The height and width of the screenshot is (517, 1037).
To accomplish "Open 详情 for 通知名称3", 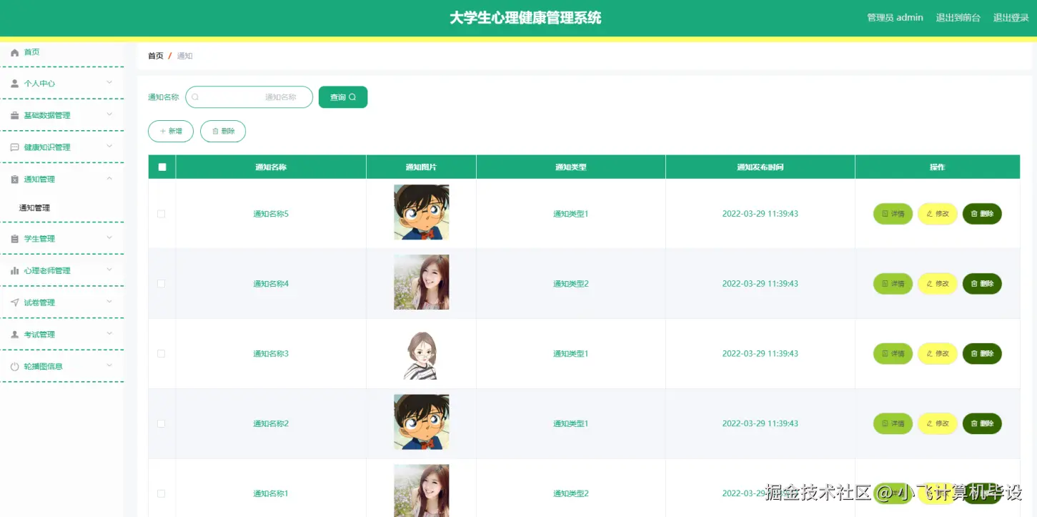I will pos(893,354).
